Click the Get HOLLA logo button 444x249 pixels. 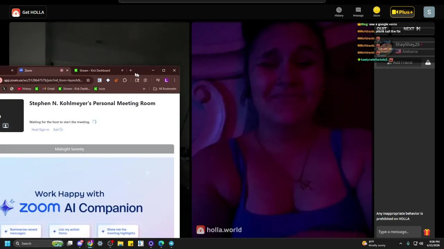(28, 12)
